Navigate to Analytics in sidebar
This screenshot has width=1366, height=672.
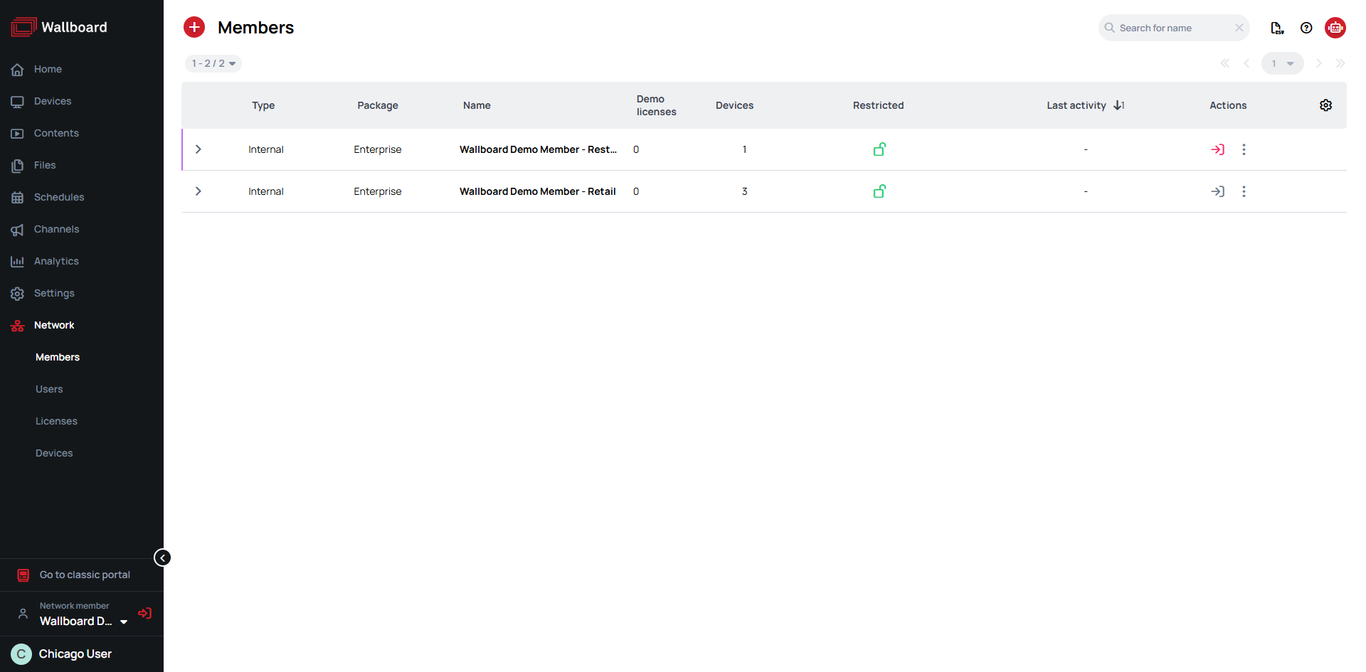coord(56,261)
